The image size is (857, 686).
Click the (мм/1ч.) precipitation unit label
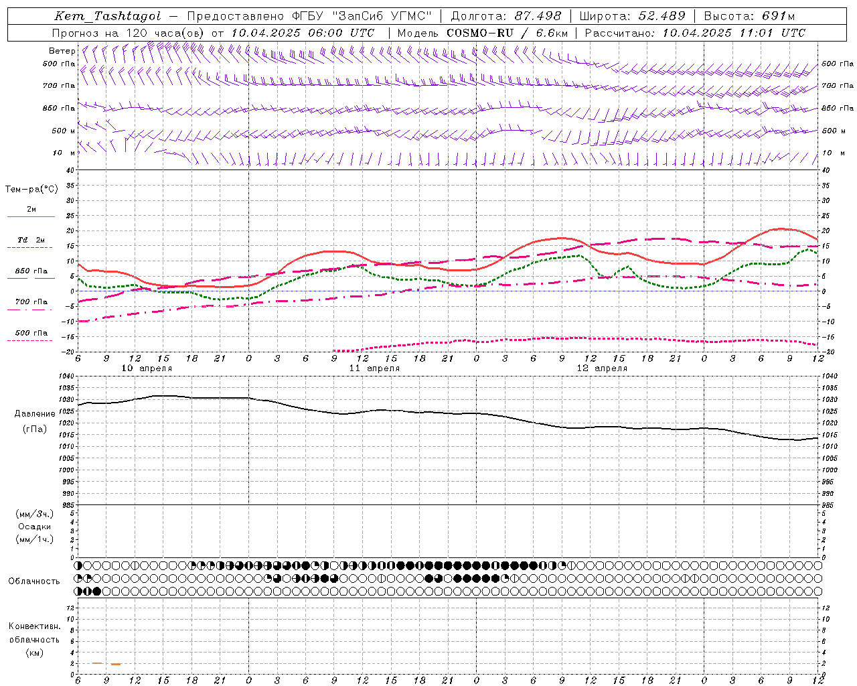point(35,539)
